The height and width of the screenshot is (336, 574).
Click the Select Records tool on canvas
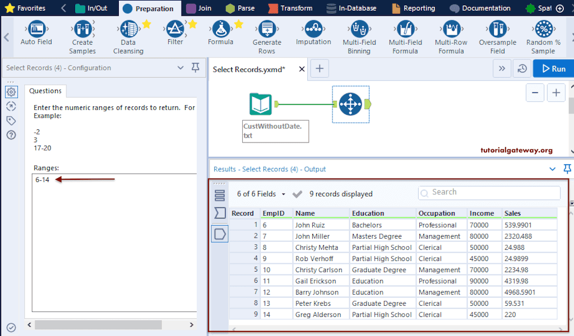pyautogui.click(x=350, y=104)
